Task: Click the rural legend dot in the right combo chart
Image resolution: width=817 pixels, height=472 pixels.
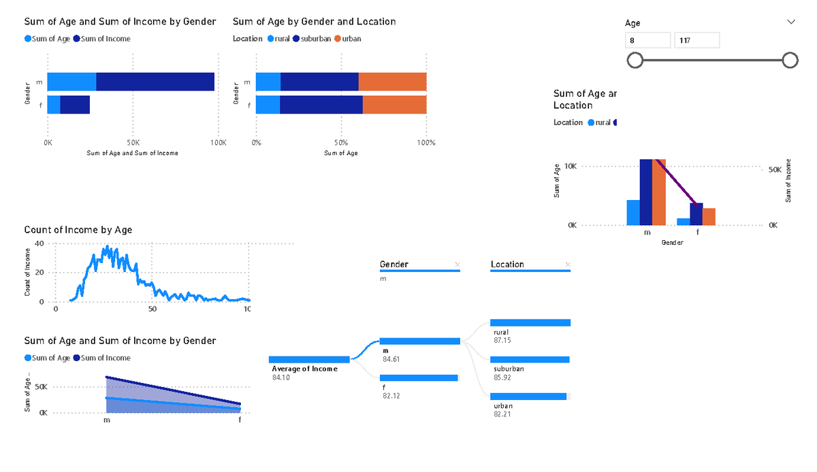Action: click(x=590, y=122)
